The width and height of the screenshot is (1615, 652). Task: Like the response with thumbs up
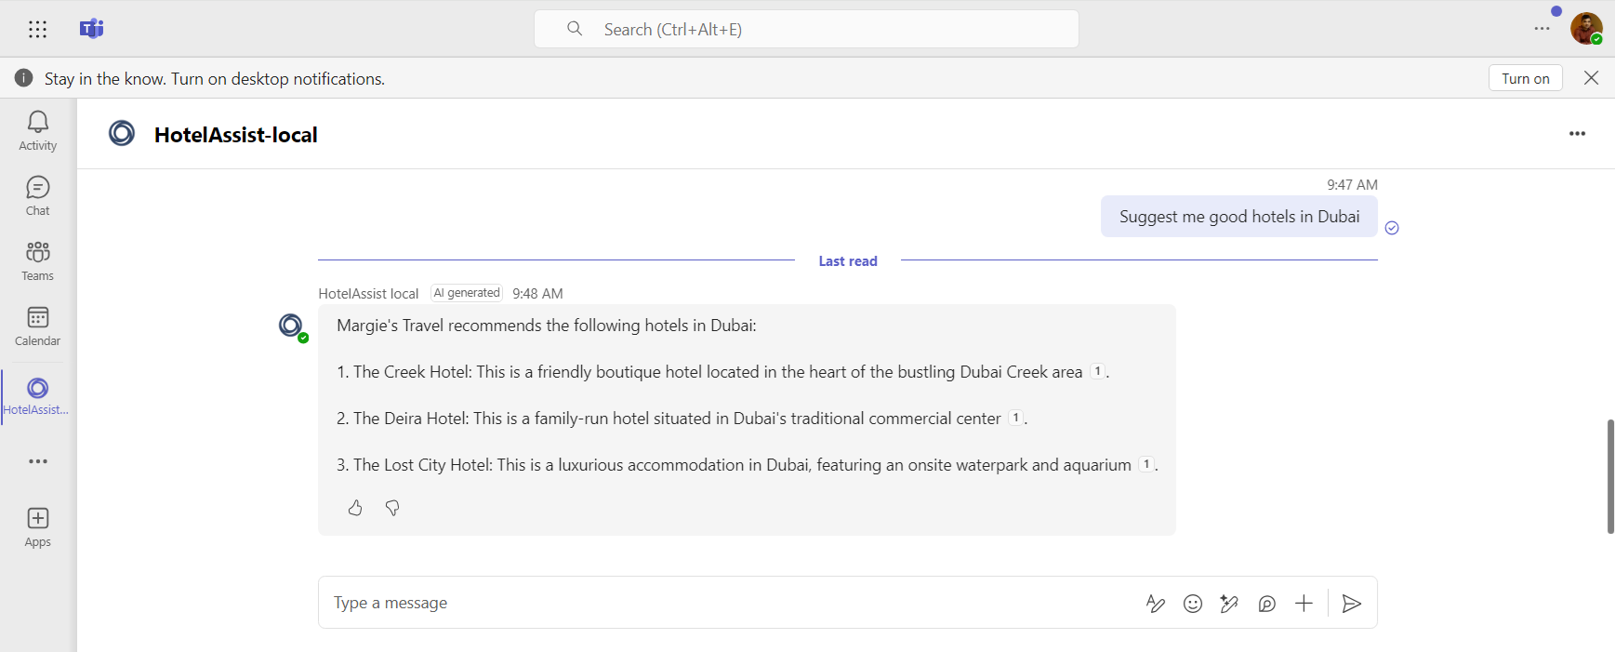[355, 508]
